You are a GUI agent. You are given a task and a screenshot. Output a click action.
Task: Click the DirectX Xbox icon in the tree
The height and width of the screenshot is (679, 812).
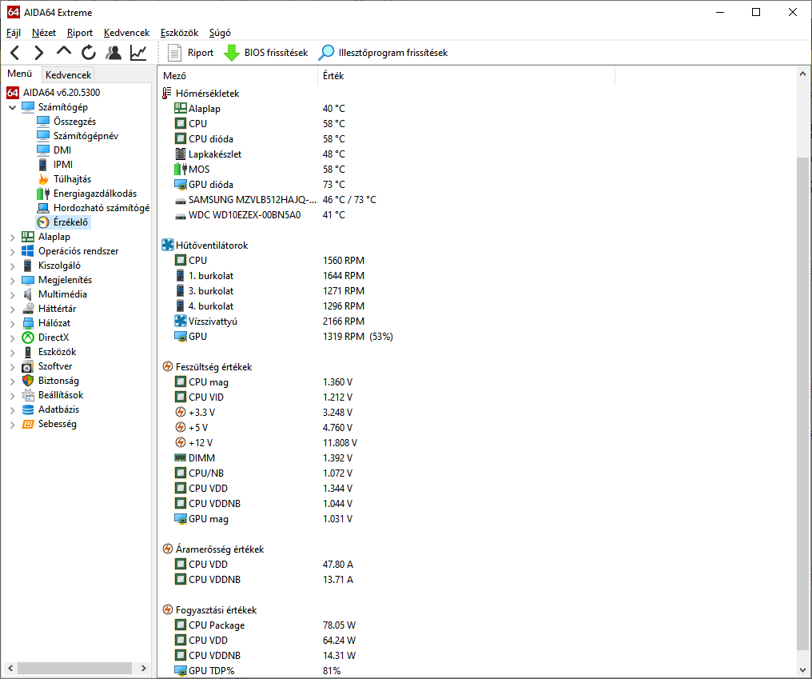point(28,338)
